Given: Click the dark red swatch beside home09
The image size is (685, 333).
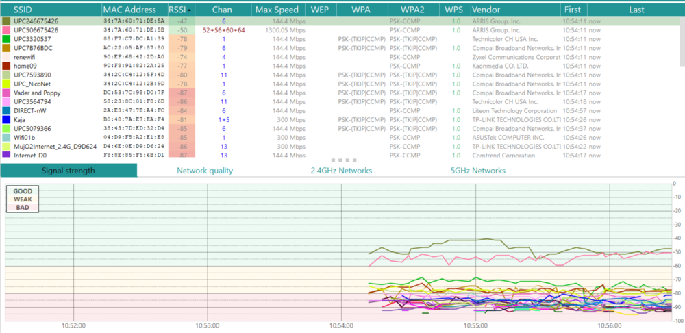Looking at the screenshot, I should tap(6, 66).
